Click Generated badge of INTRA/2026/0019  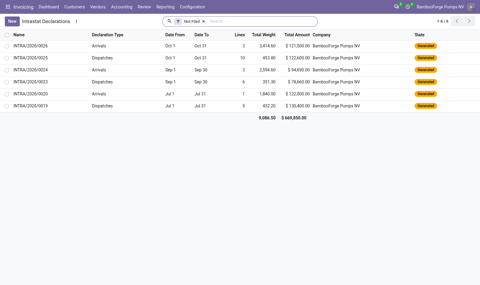click(x=426, y=106)
